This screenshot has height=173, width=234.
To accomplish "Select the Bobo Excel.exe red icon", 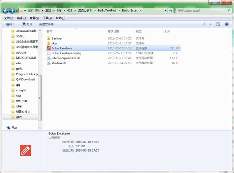I will [49, 48].
